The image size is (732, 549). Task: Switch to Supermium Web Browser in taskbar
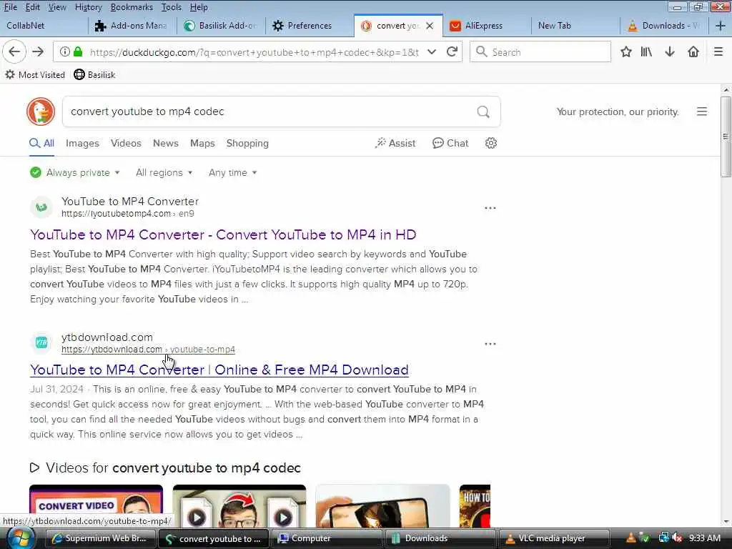point(100,538)
